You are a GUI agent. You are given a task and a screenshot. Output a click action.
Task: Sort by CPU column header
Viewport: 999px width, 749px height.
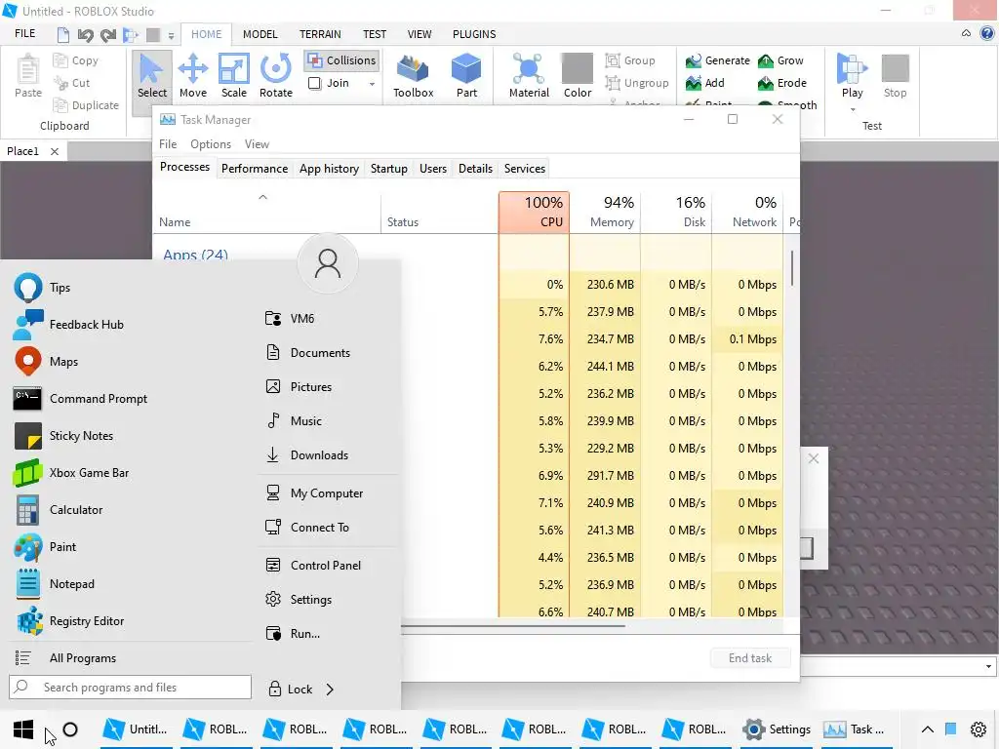tap(534, 212)
